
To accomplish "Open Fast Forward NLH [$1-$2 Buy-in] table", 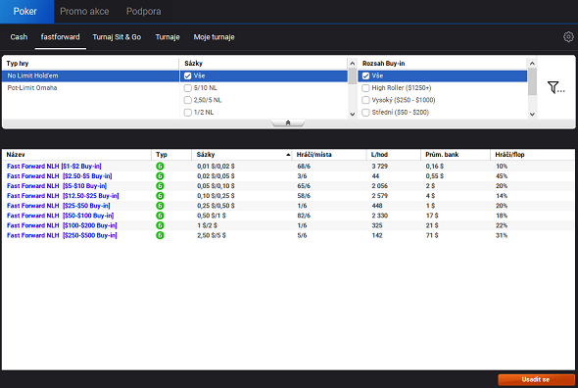I will click(x=54, y=167).
